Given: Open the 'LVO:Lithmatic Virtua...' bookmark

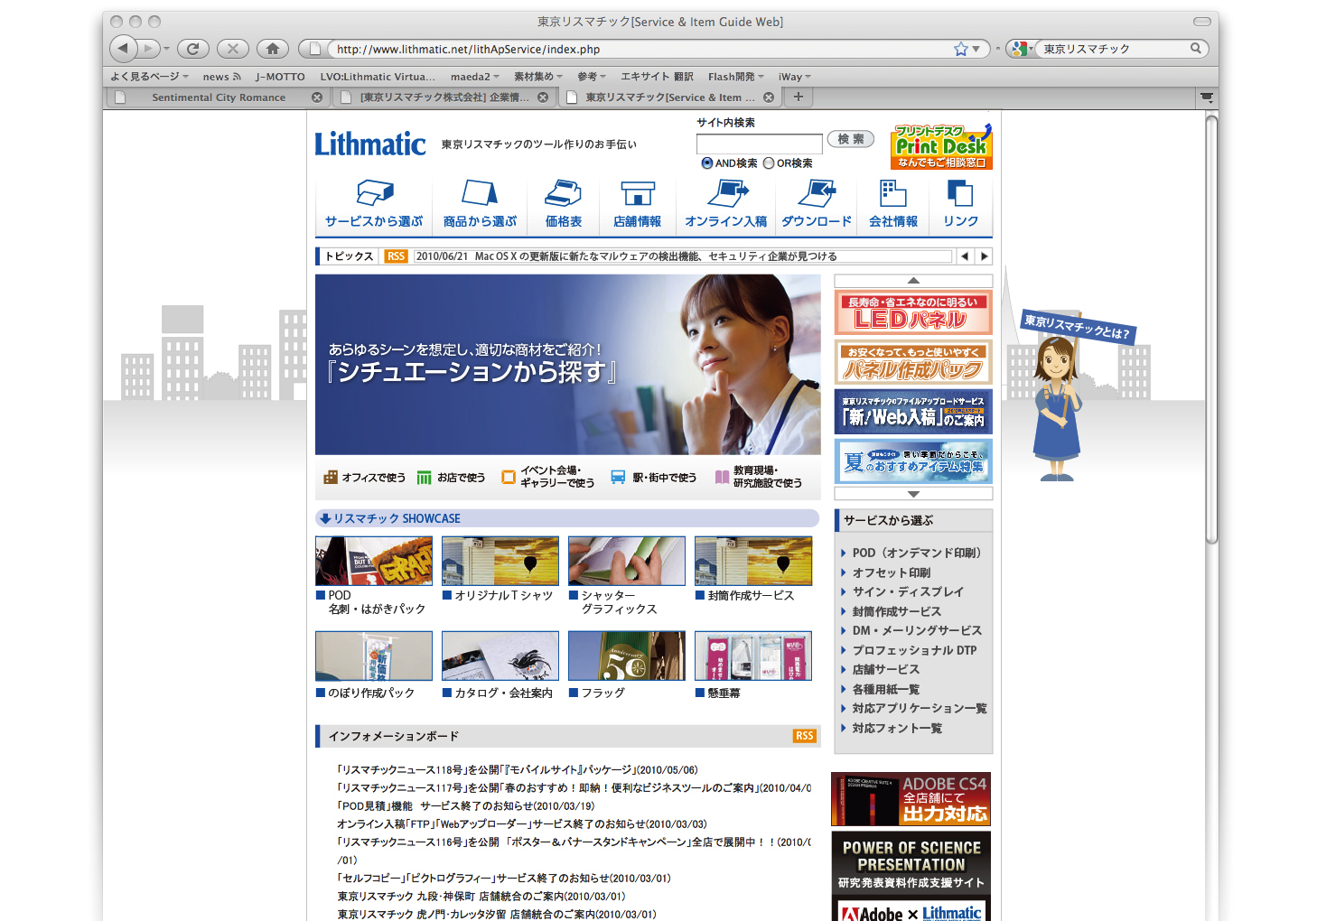Looking at the screenshot, I should coord(378,77).
